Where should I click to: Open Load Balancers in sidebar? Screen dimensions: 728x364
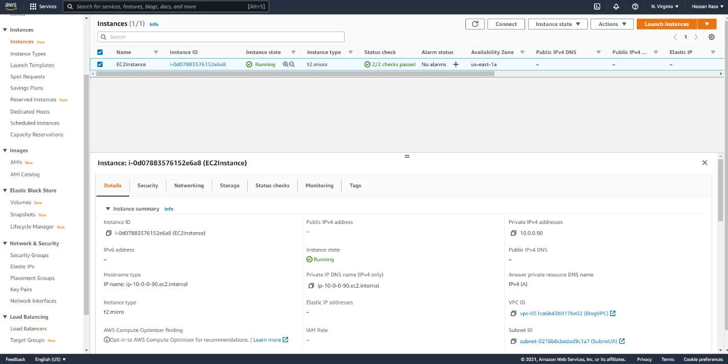(x=29, y=328)
